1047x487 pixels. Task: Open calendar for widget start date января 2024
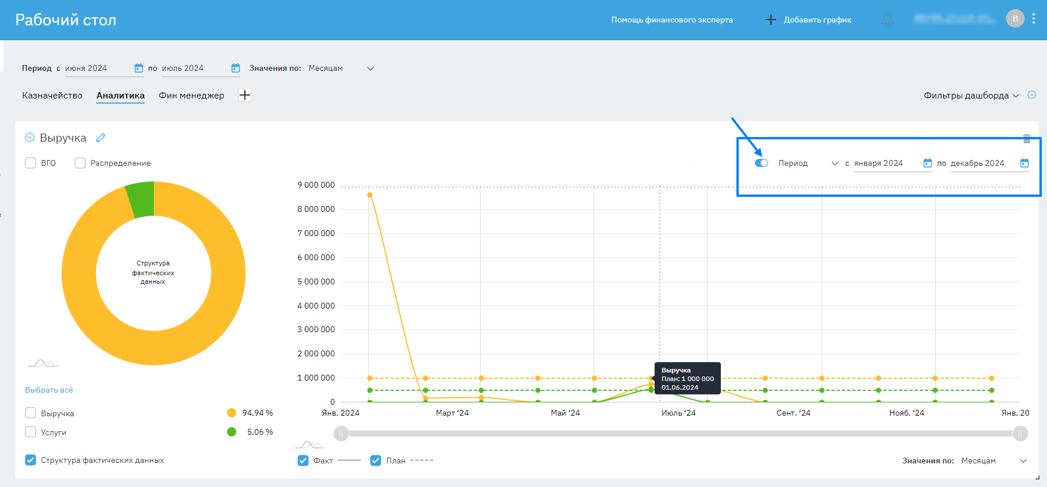(x=927, y=163)
